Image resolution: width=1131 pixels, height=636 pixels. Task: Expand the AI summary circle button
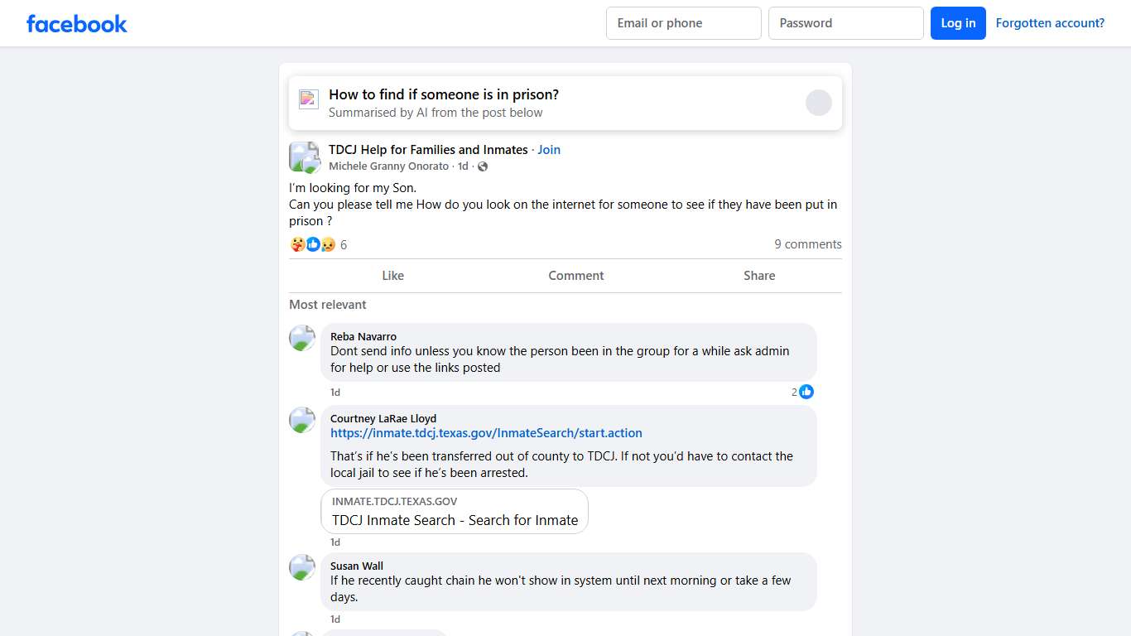[818, 103]
